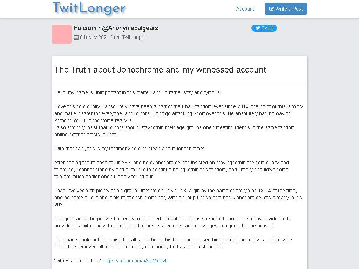359x269 pixels.
Task: Click the paragraph starting 'This man should not'
Action: pos(173,243)
